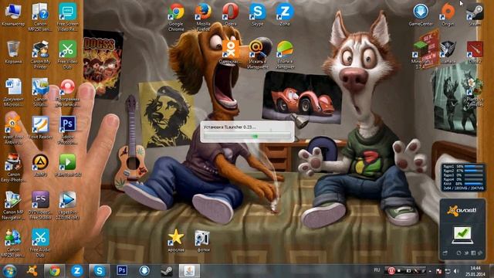Launch Free Screen Video Recorder shortcut

(67, 17)
